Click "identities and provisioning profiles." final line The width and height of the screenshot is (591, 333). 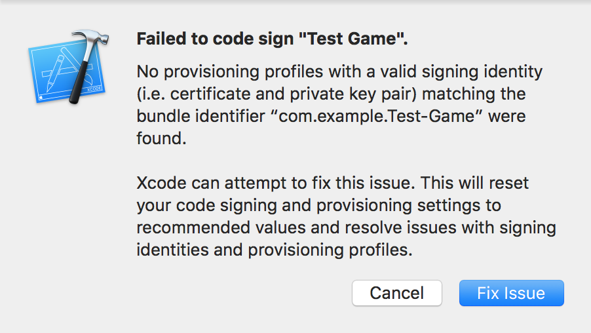pos(275,250)
